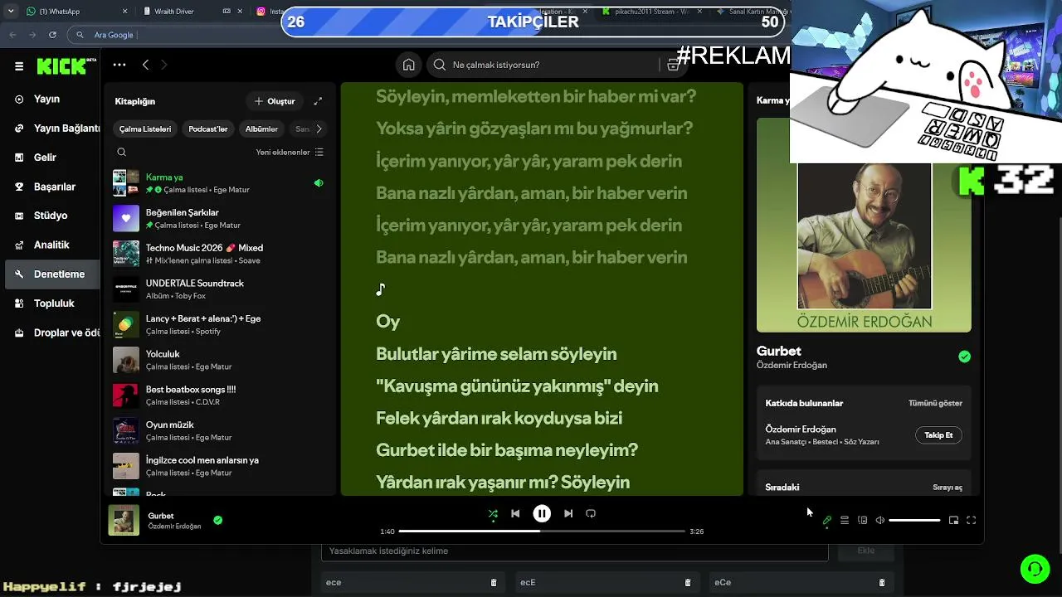The image size is (1062, 597).
Task: Delete the banned word 'ecE'
Action: tap(688, 583)
